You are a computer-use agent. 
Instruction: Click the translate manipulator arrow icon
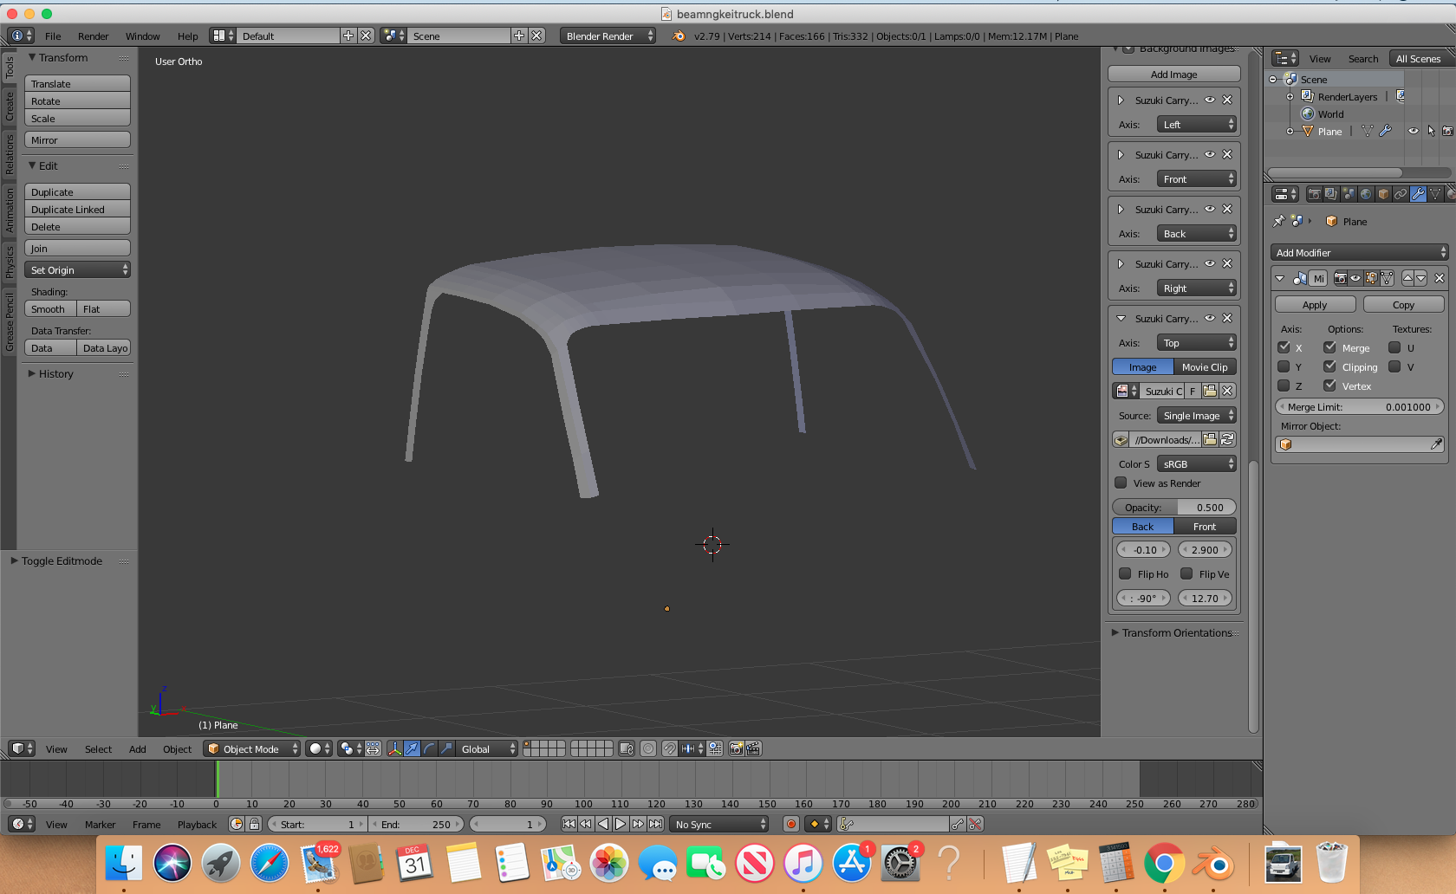pos(412,748)
